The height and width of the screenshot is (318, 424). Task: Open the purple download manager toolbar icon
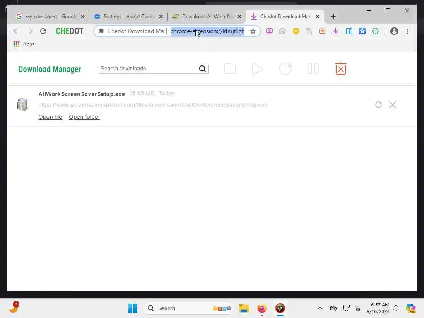(x=335, y=31)
